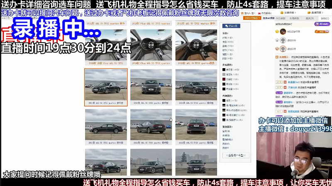Viewport: 332px width, 186px height.
Task: Switch to the 贵宾 tab
Action: click(309, 19)
